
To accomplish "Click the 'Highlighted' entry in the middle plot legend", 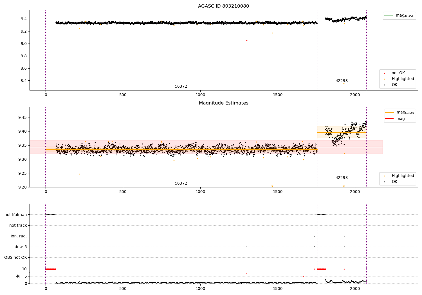I will point(403,176).
